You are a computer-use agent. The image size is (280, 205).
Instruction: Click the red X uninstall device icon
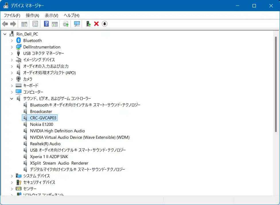(x=96, y=24)
